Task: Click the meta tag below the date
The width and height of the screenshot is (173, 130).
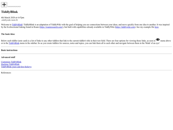Action: point(13,20)
